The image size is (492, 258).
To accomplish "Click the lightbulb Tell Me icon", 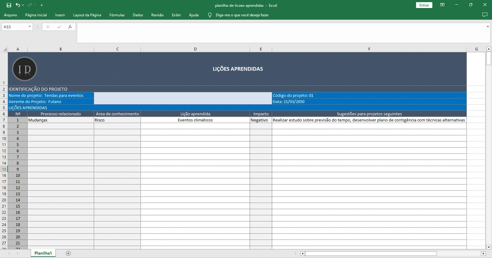I will 210,15.
